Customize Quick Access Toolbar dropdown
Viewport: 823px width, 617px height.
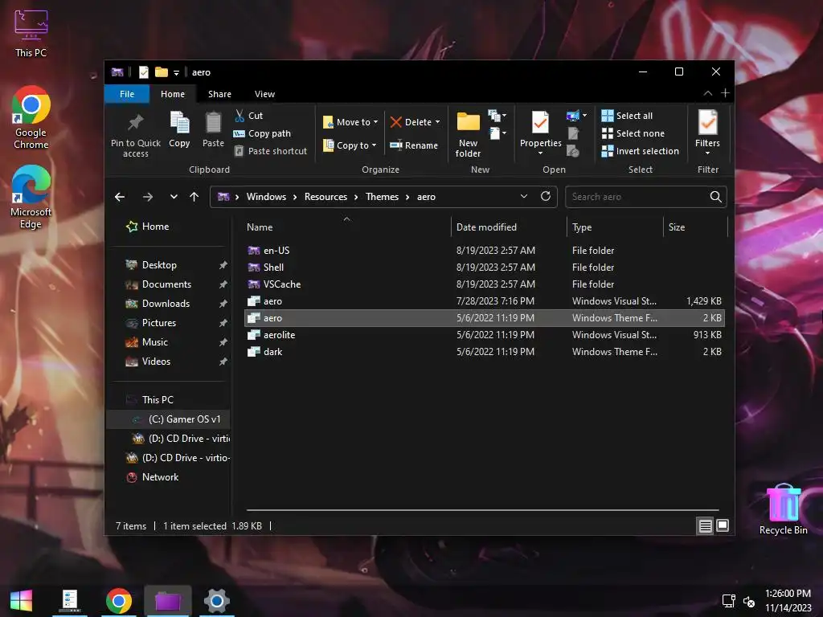click(x=176, y=73)
